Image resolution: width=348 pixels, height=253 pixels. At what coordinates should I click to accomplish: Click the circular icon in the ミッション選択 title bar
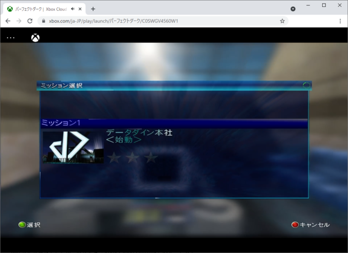click(x=306, y=85)
